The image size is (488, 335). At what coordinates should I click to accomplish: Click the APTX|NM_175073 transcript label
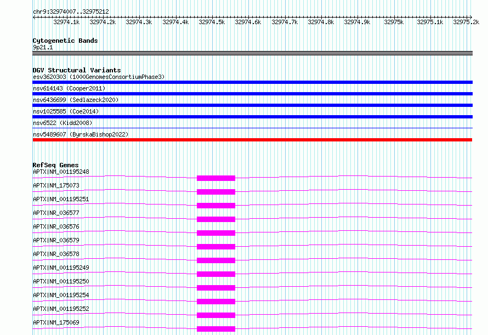(x=56, y=185)
